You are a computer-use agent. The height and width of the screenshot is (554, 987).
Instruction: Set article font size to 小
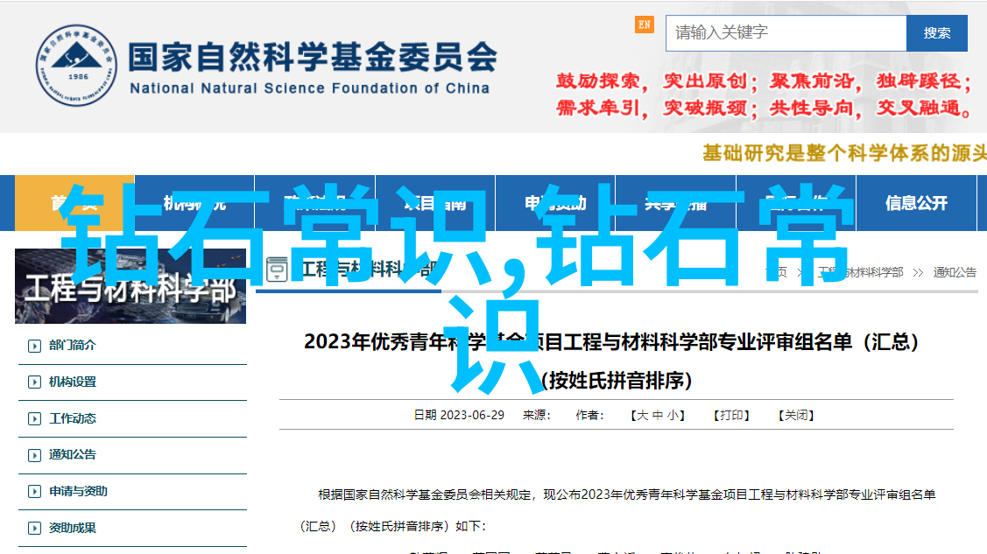point(673,415)
